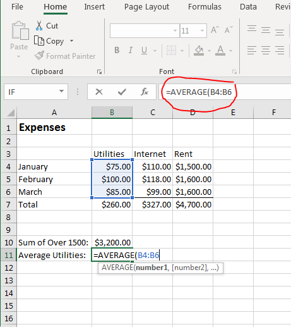Expand the Underline style arrow
291x327 pixels.
[x=155, y=51]
